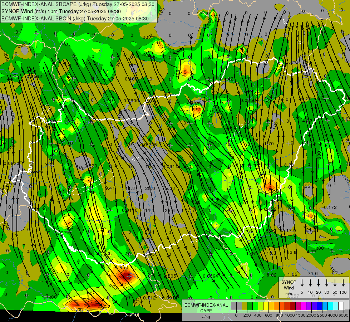350x322 pixels.
Task: Select the bright green CAPE colorbar swatch
Action: pyautogui.click(x=255, y=306)
